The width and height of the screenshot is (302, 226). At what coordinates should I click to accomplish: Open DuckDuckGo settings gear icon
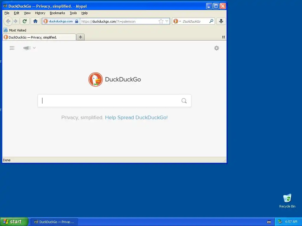pyautogui.click(x=217, y=48)
